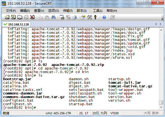
Task: Click the Printer icon
Action: (75, 17)
